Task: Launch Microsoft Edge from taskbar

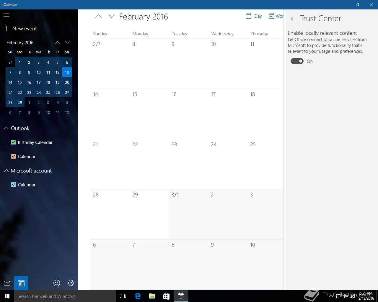Action: pyautogui.click(x=138, y=296)
